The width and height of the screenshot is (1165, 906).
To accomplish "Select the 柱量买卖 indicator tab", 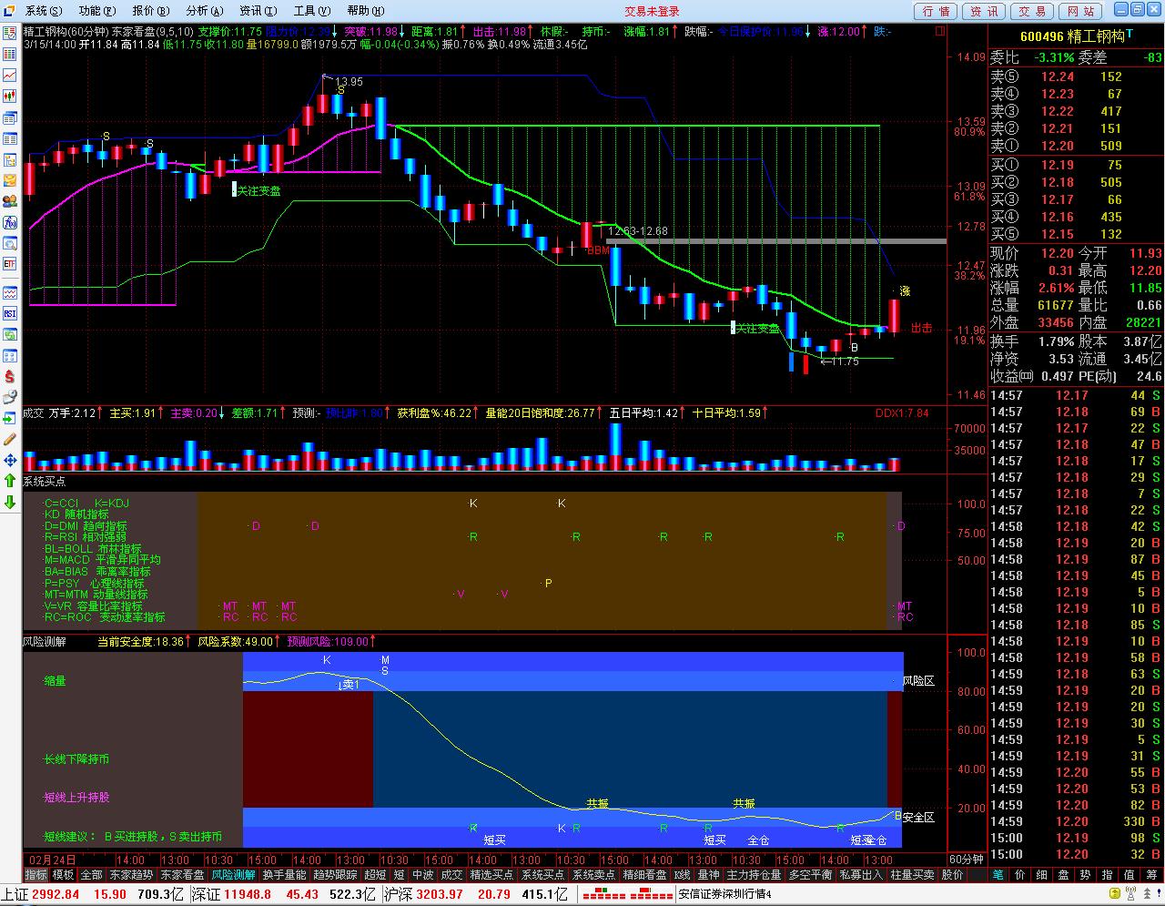I will [913, 875].
